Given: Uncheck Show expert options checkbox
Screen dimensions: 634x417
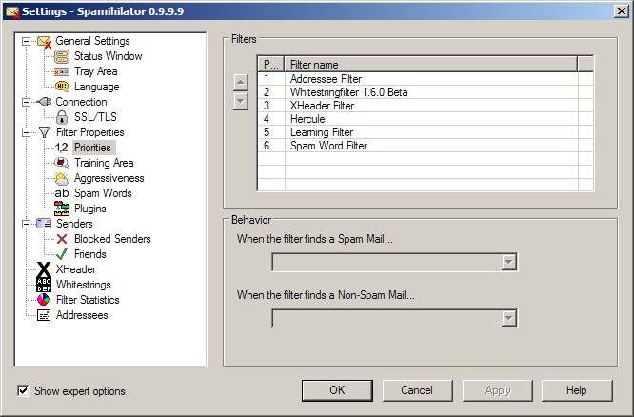Looking at the screenshot, I should 23,390.
